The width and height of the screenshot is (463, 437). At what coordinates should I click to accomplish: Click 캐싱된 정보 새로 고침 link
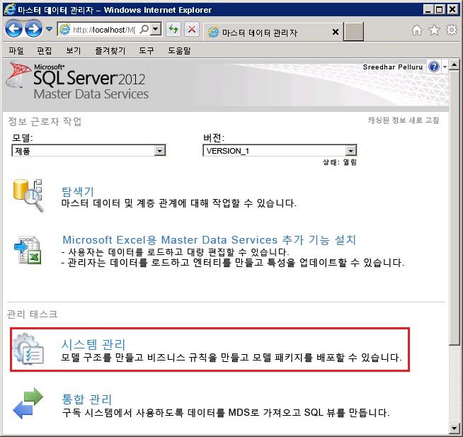pos(404,120)
